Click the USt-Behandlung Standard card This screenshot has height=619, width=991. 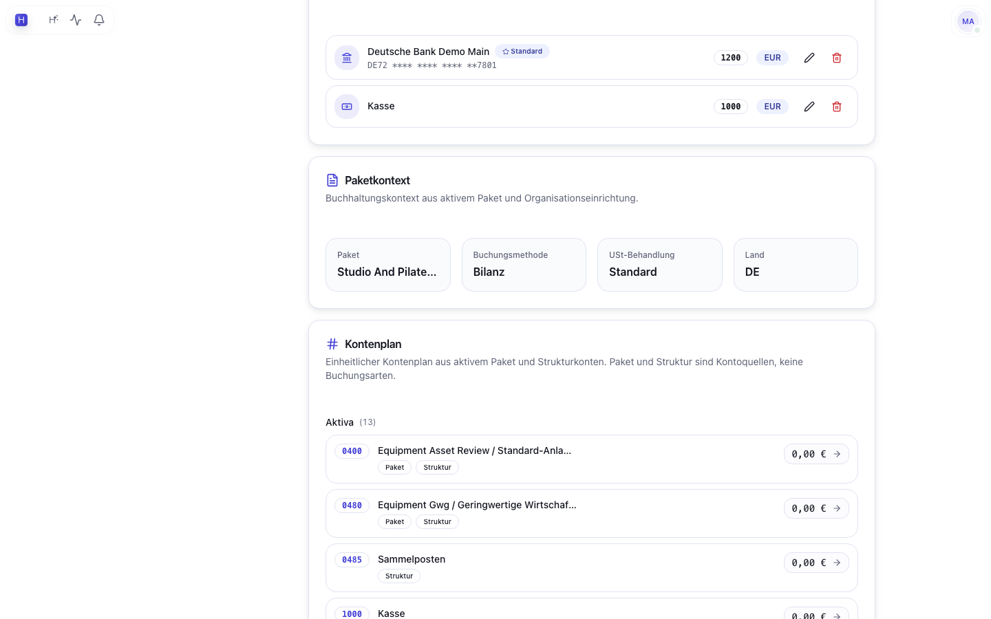click(x=660, y=265)
